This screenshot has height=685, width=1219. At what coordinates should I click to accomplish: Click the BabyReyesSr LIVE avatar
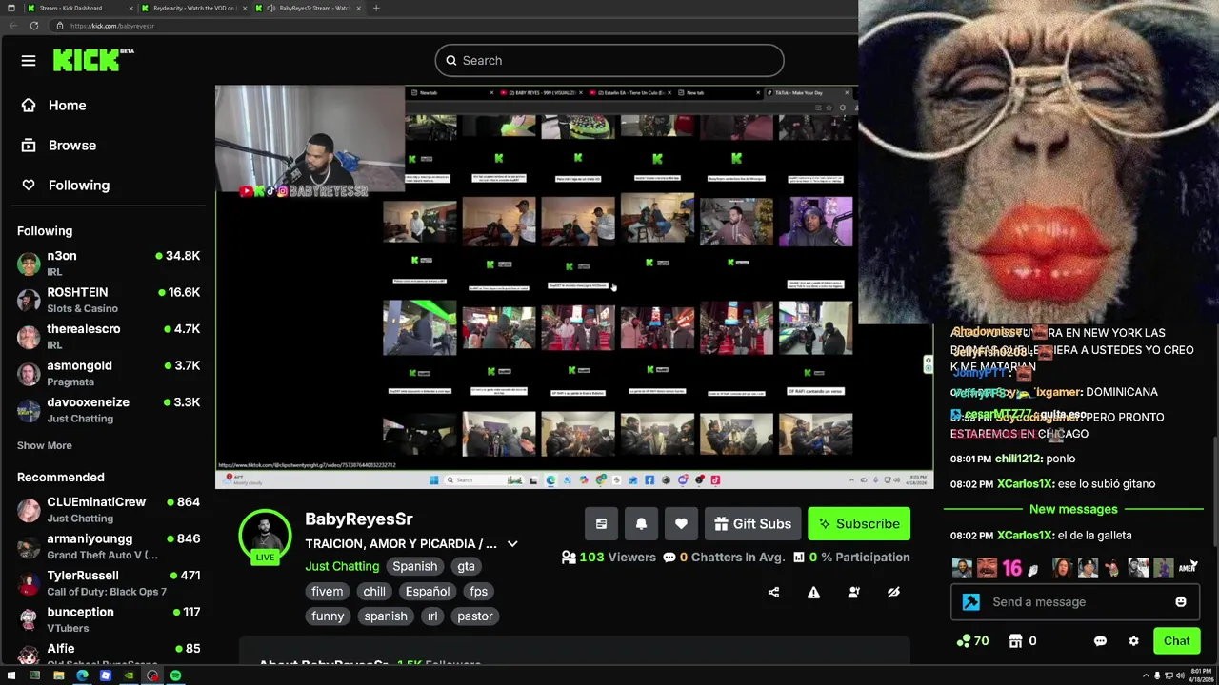[x=265, y=536]
